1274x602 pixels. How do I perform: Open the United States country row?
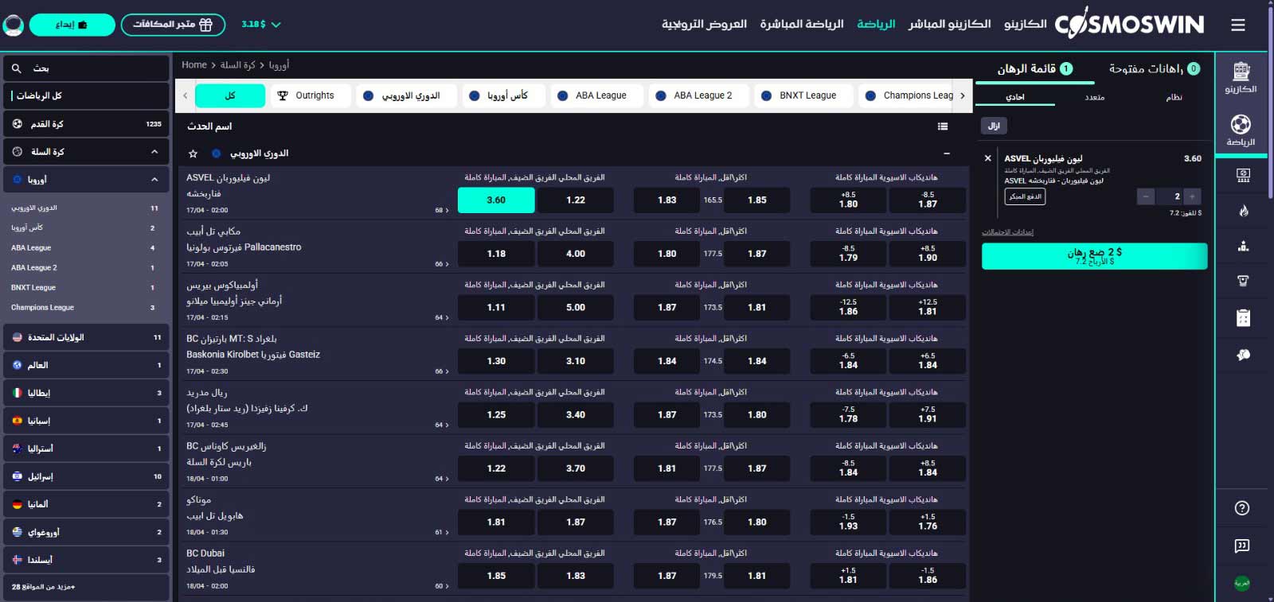87,337
